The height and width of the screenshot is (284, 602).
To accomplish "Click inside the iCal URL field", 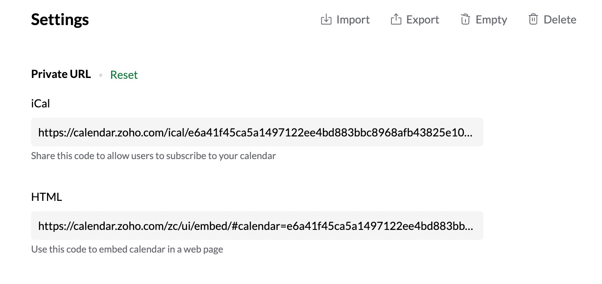I will (257, 132).
